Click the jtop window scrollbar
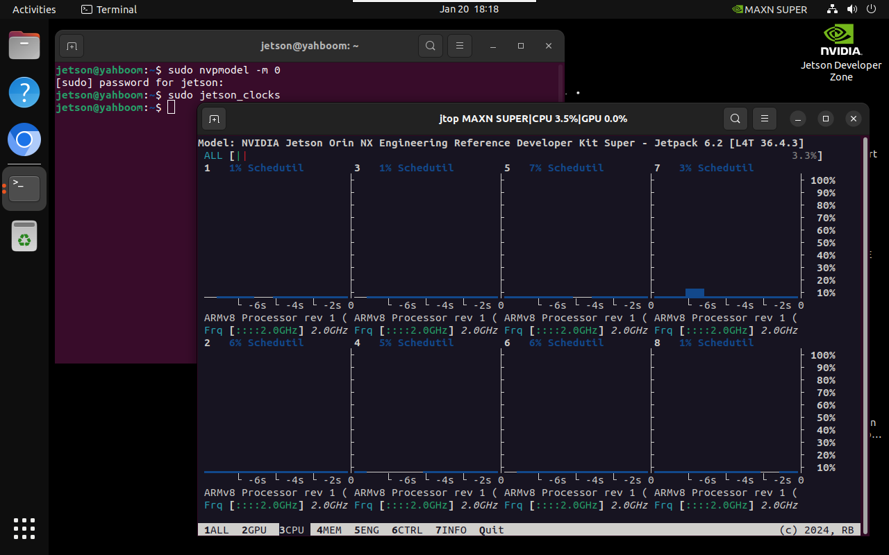The image size is (889, 555). click(x=865, y=335)
